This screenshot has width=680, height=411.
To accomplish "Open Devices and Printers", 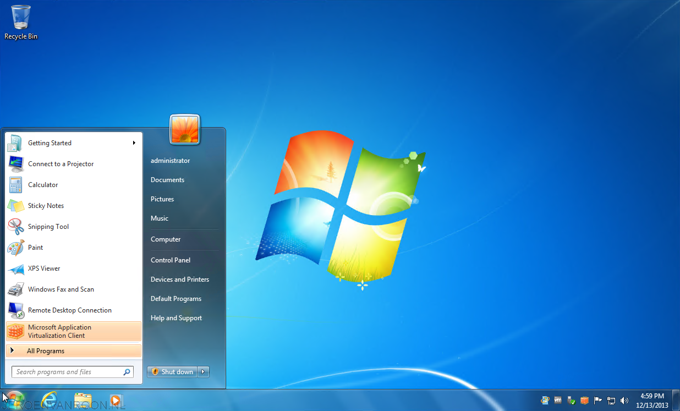I will point(180,280).
